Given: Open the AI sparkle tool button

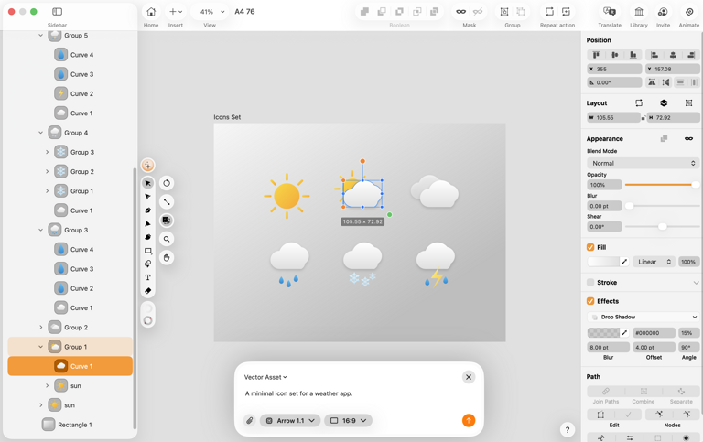Looking at the screenshot, I should (x=148, y=166).
